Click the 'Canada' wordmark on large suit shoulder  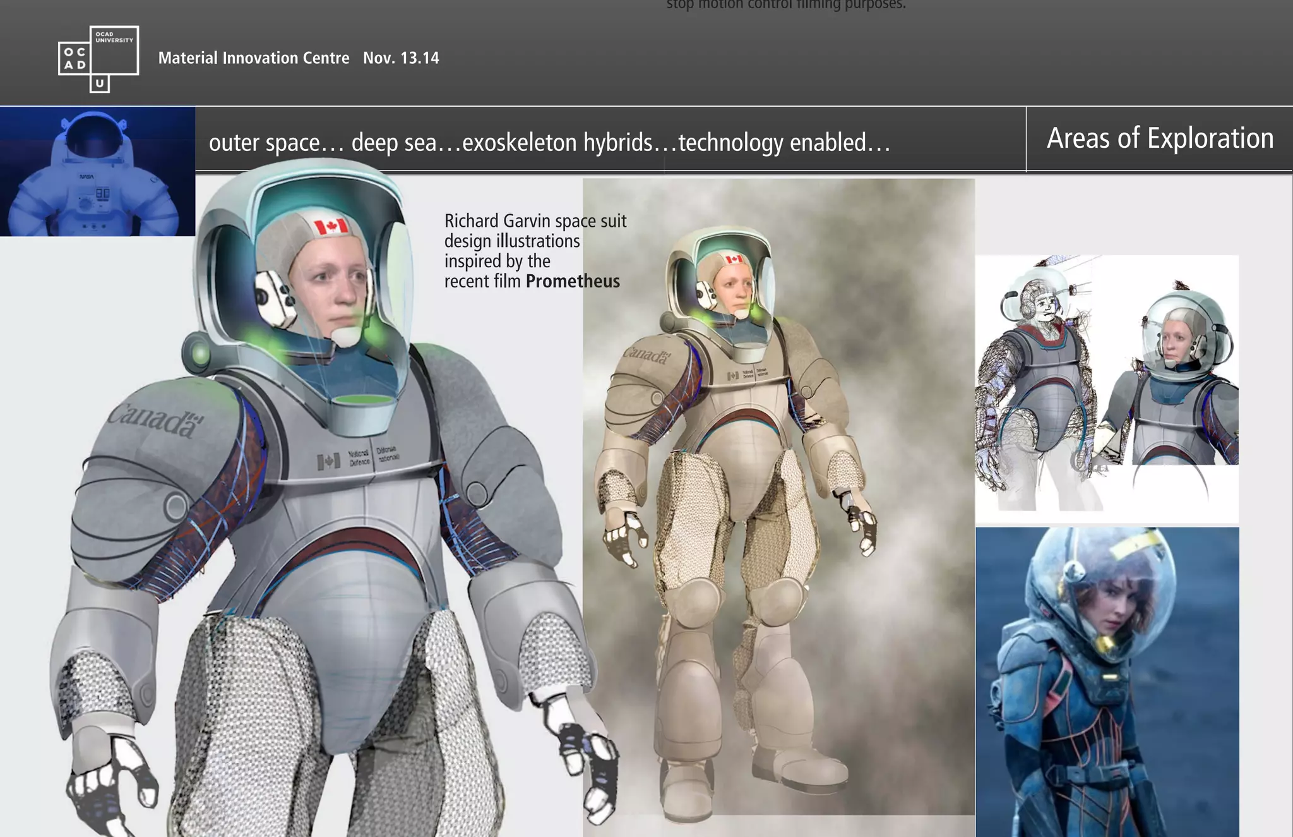155,420
